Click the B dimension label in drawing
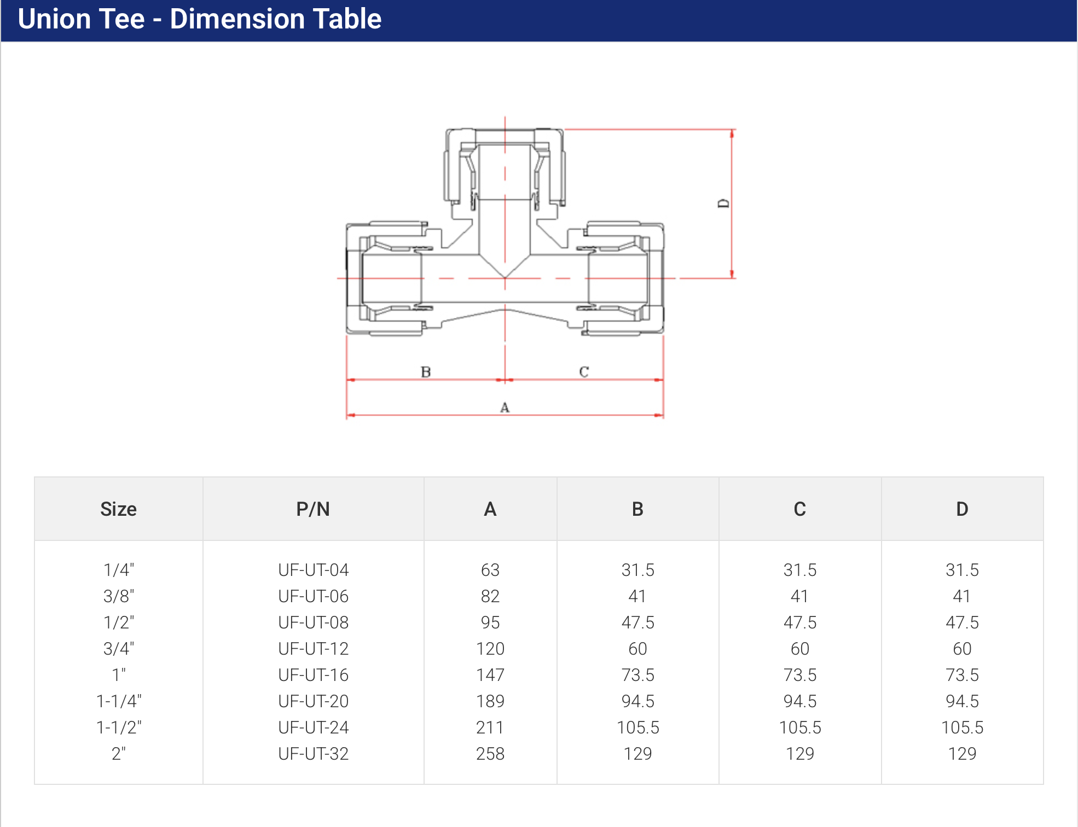Screen dimensions: 1078x827 point(426,372)
